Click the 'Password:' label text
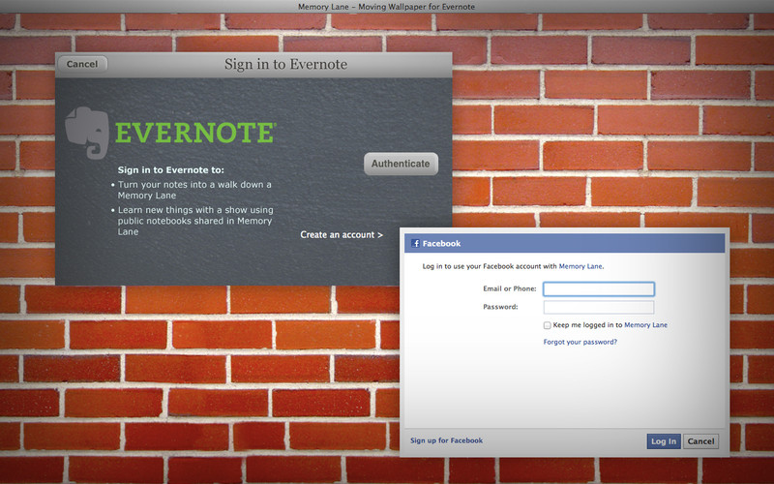The height and width of the screenshot is (484, 774). coord(500,307)
